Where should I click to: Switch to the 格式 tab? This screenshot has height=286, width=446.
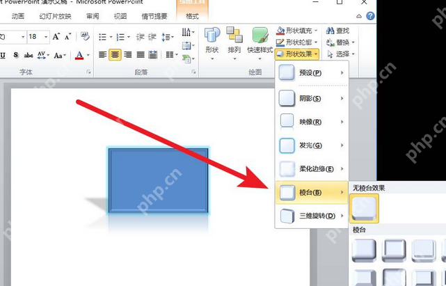[x=192, y=16]
